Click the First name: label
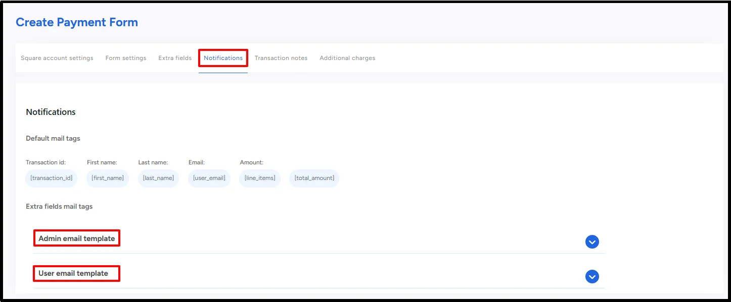731x302 pixels. click(x=102, y=162)
